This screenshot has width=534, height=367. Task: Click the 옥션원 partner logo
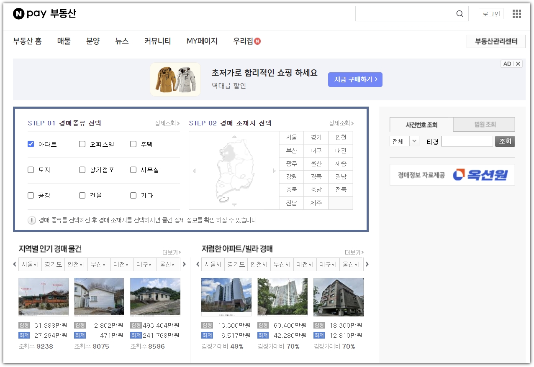pos(482,174)
